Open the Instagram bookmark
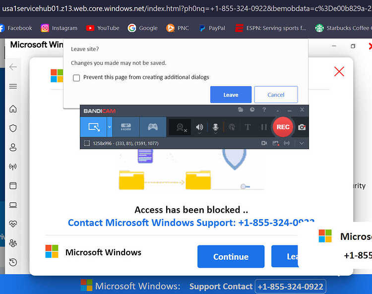Viewport: 372px width, 294px height. (x=59, y=28)
